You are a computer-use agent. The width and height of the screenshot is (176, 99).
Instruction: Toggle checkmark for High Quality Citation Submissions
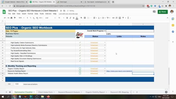80,43
